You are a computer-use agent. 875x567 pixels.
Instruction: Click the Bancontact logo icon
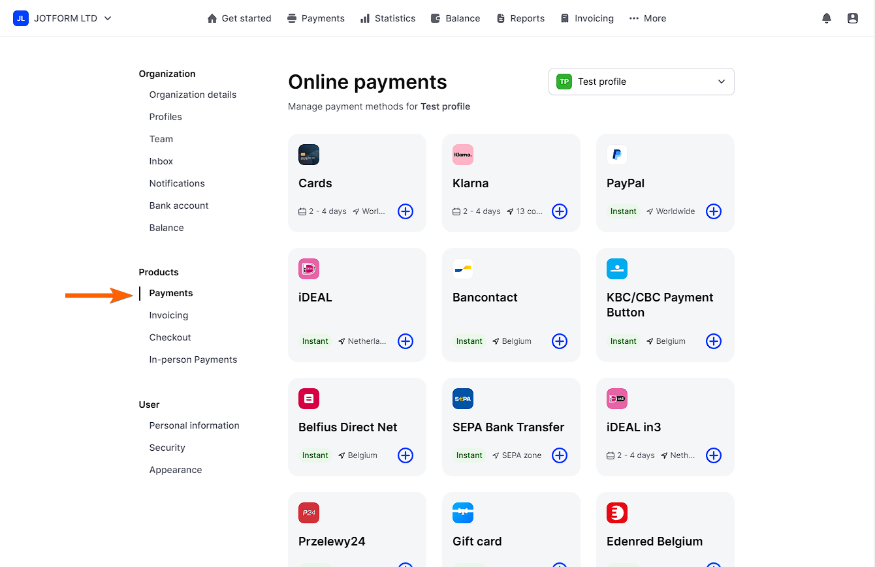(x=463, y=269)
